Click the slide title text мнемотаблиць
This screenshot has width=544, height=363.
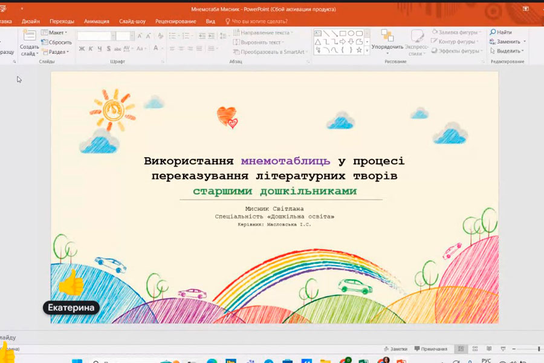point(285,161)
